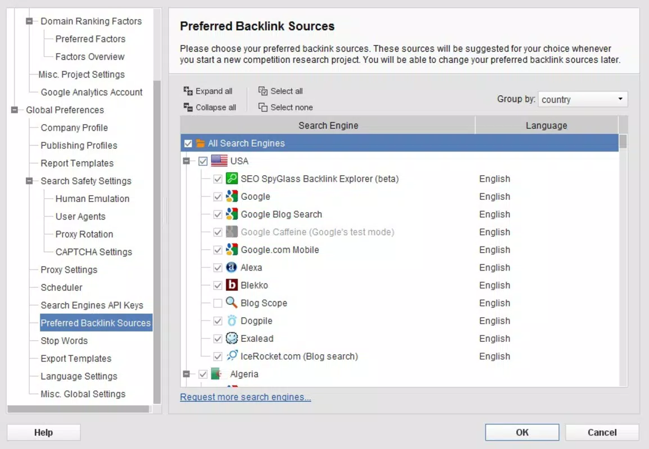The height and width of the screenshot is (449, 649).
Task: Enable the Blog Scope checkbox
Action: (217, 304)
